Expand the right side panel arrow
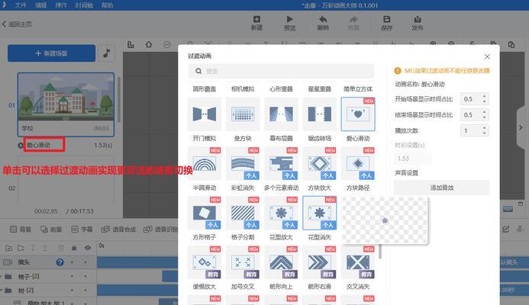The image size is (529, 305). coord(521,127)
